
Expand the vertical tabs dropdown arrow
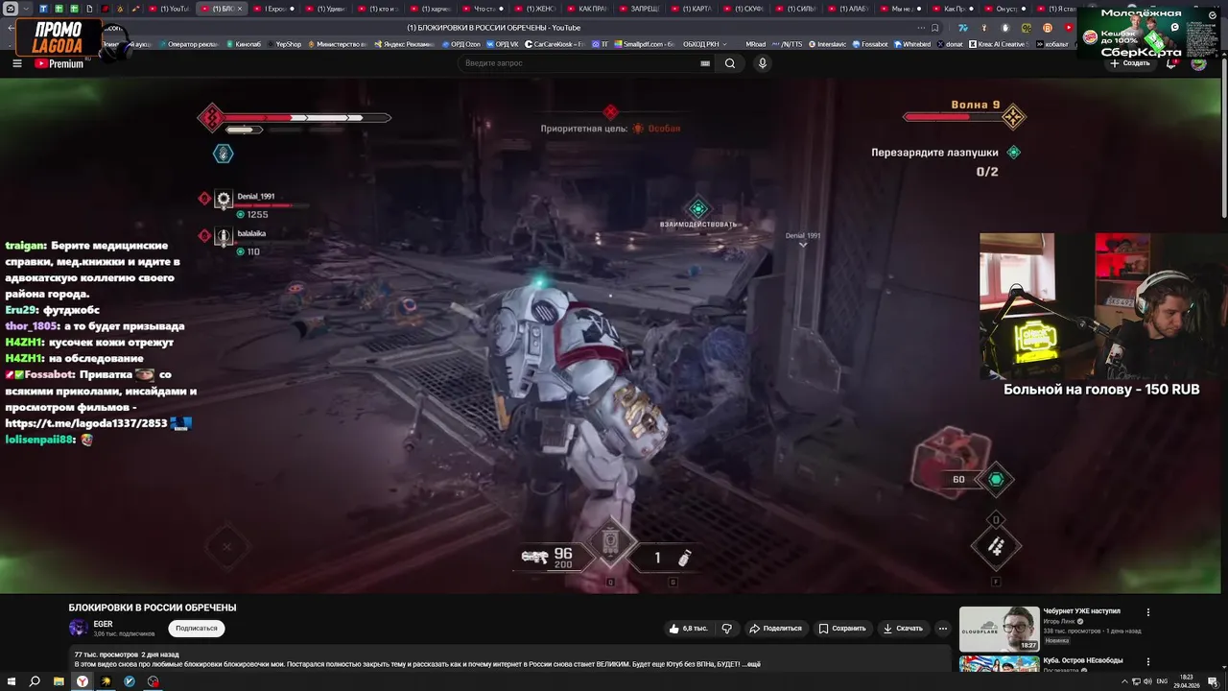click(27, 9)
